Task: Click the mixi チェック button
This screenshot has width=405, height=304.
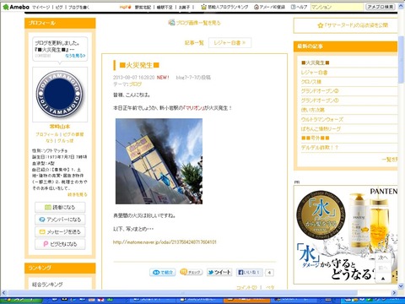Action: click(192, 272)
